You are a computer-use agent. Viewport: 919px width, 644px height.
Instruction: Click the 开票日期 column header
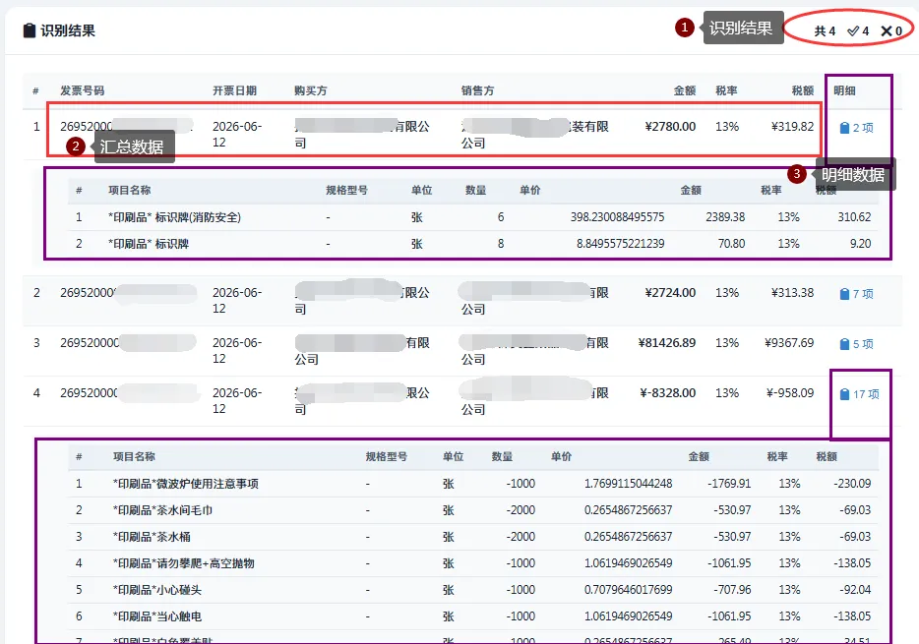coord(234,90)
